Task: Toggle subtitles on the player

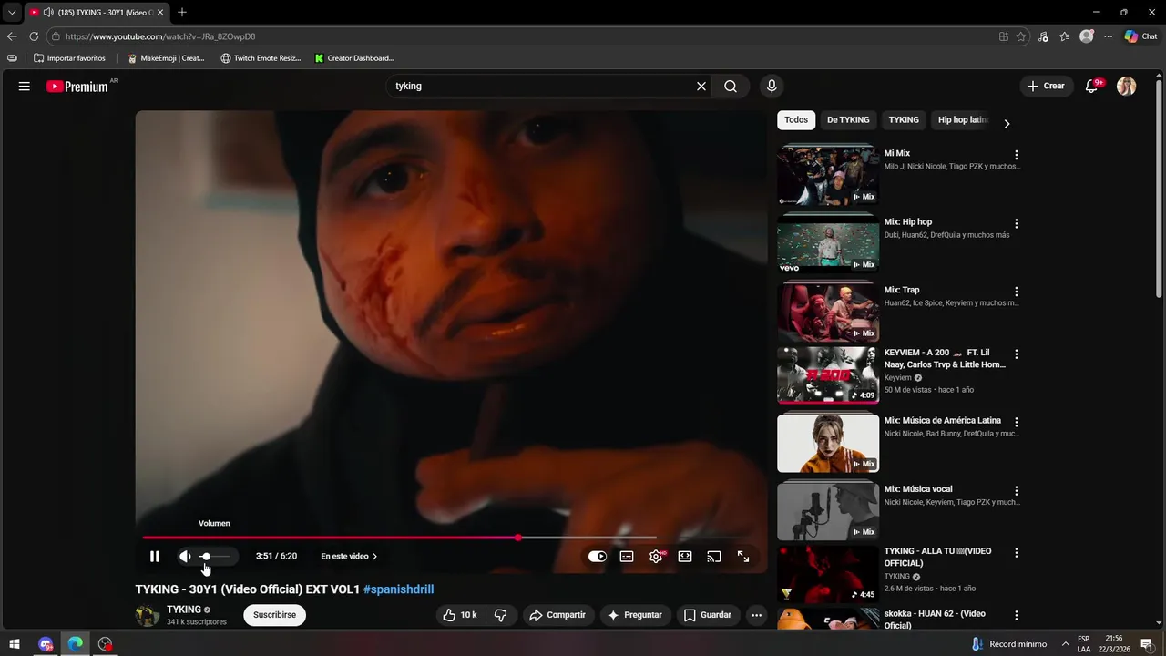Action: point(627,557)
